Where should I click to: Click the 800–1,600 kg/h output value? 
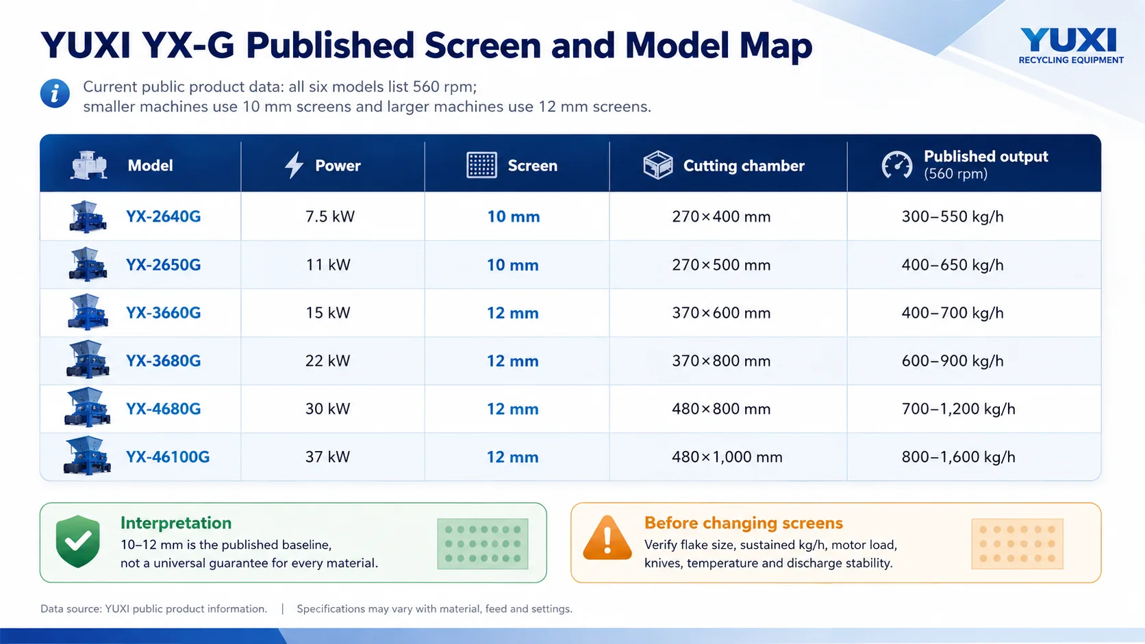click(959, 456)
